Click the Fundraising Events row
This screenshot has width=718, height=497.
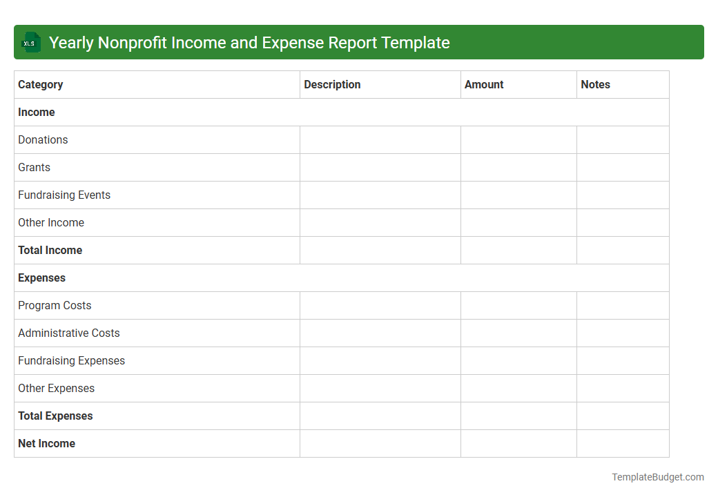pyautogui.click(x=64, y=195)
